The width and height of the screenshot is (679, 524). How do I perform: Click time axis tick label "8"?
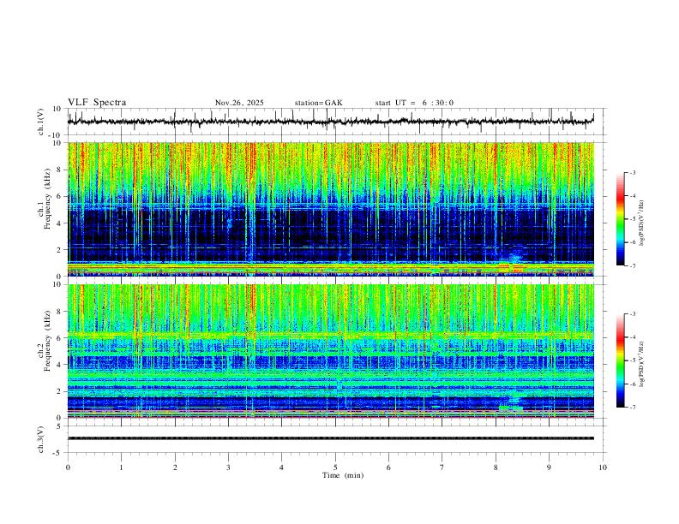pos(496,467)
